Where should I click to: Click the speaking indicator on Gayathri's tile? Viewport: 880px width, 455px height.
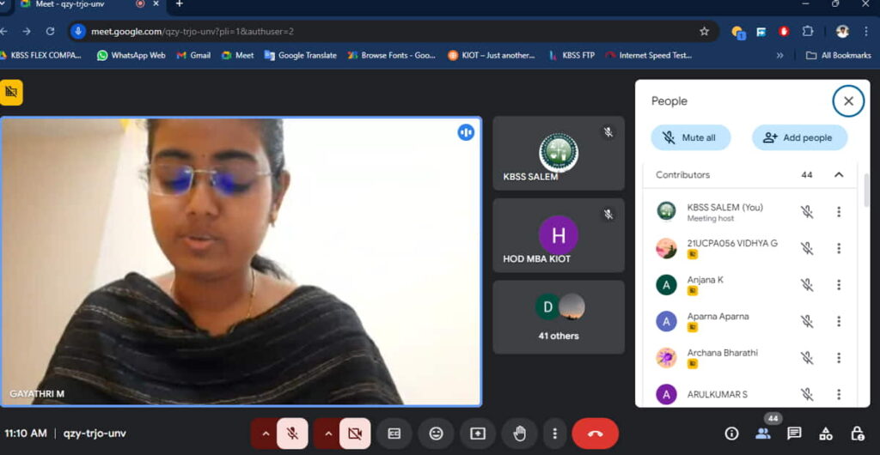(x=466, y=132)
